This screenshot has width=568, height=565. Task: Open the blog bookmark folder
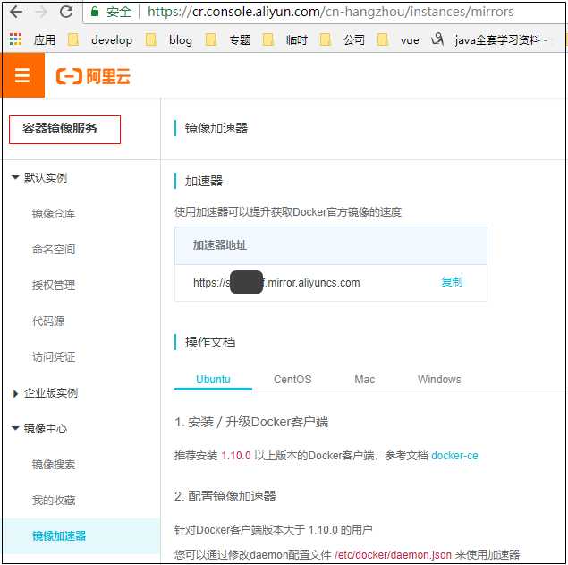(x=168, y=39)
